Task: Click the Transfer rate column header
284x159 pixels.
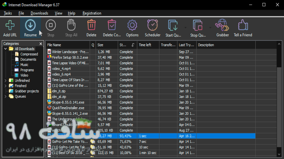Action: (x=168, y=45)
